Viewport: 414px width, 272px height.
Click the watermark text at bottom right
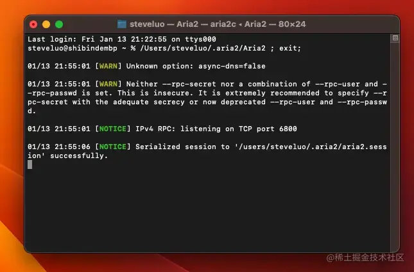click(x=365, y=257)
